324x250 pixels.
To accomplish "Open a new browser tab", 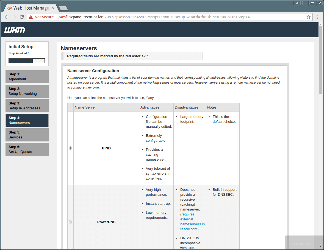I will pos(63,8).
